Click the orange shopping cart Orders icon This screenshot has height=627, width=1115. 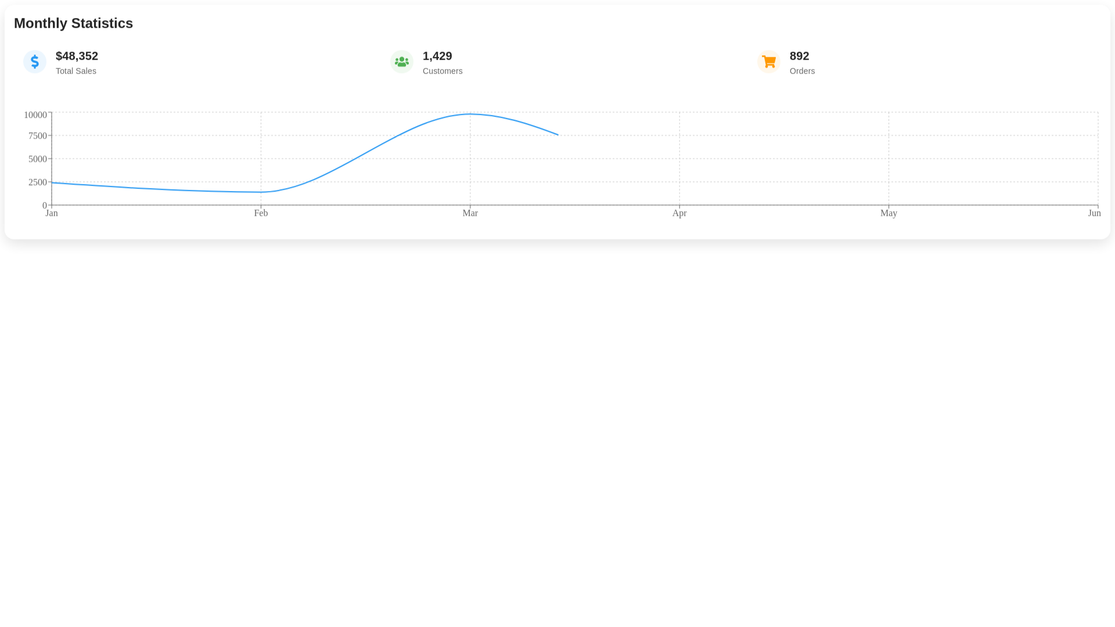[x=769, y=62]
